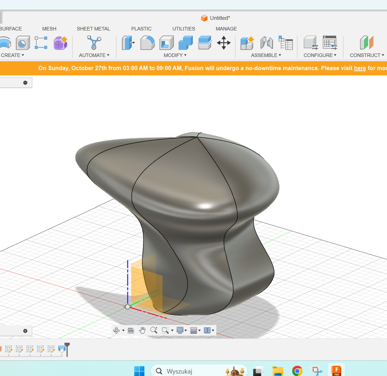Viewport: 387px width, 376px height.
Task: Follow the 'here' link in maintenance banner
Action: (360, 68)
